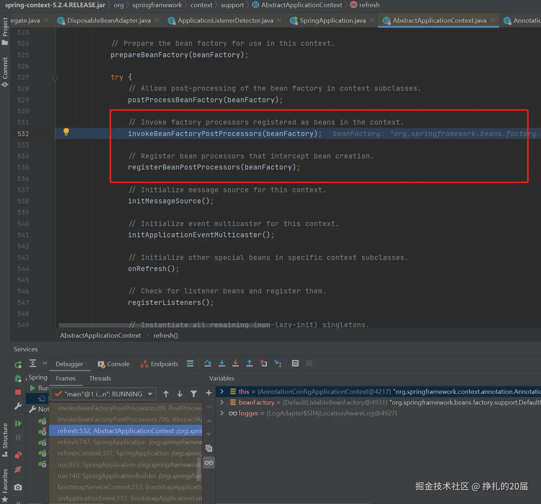
Task: Click the Run to Cursor icon
Action: coord(278,363)
